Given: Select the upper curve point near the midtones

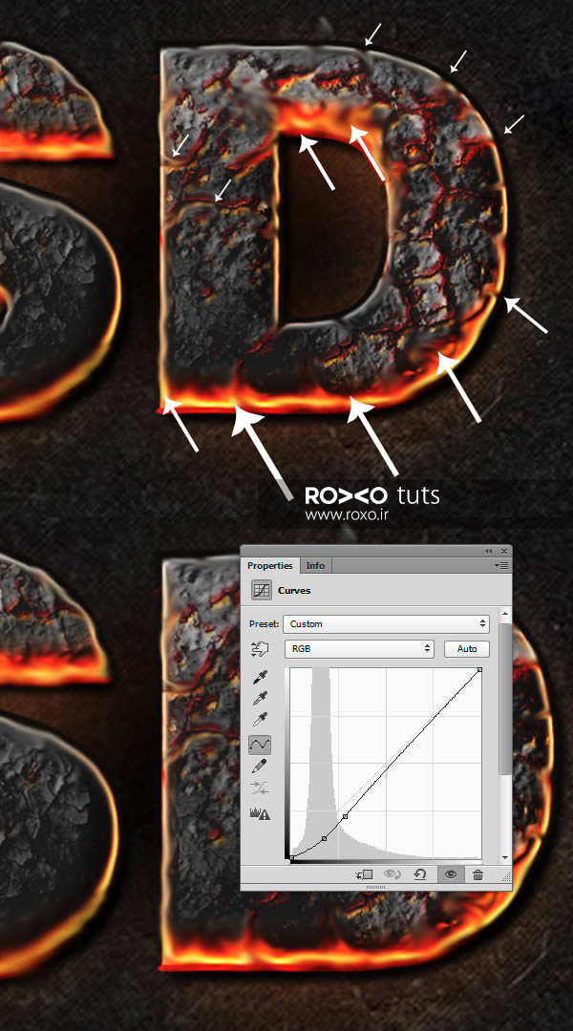Looking at the screenshot, I should click(346, 816).
